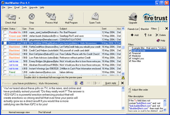Click the Process Mail icon
The height and width of the screenshot is (115, 170).
click(x=51, y=17)
